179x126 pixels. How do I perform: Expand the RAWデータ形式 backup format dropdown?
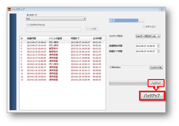[x=148, y=36]
